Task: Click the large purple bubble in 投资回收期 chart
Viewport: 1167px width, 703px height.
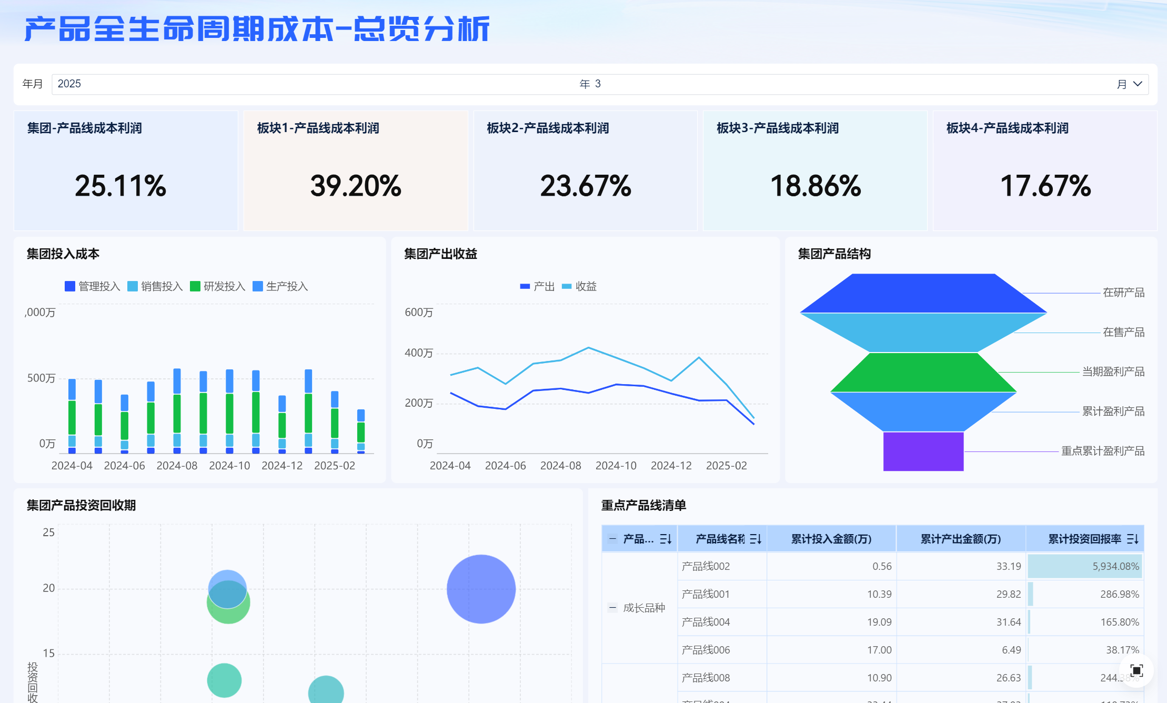Action: click(x=481, y=589)
